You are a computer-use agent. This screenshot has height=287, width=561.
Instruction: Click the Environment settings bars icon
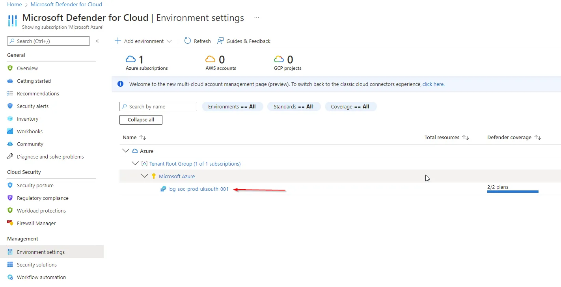point(10,252)
